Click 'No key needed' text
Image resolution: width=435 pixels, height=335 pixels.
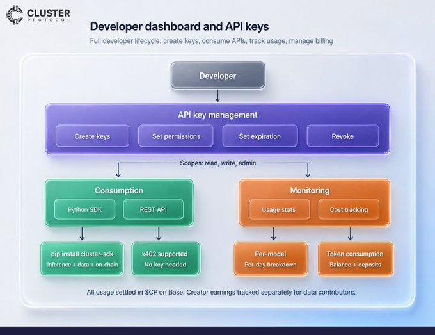point(165,265)
